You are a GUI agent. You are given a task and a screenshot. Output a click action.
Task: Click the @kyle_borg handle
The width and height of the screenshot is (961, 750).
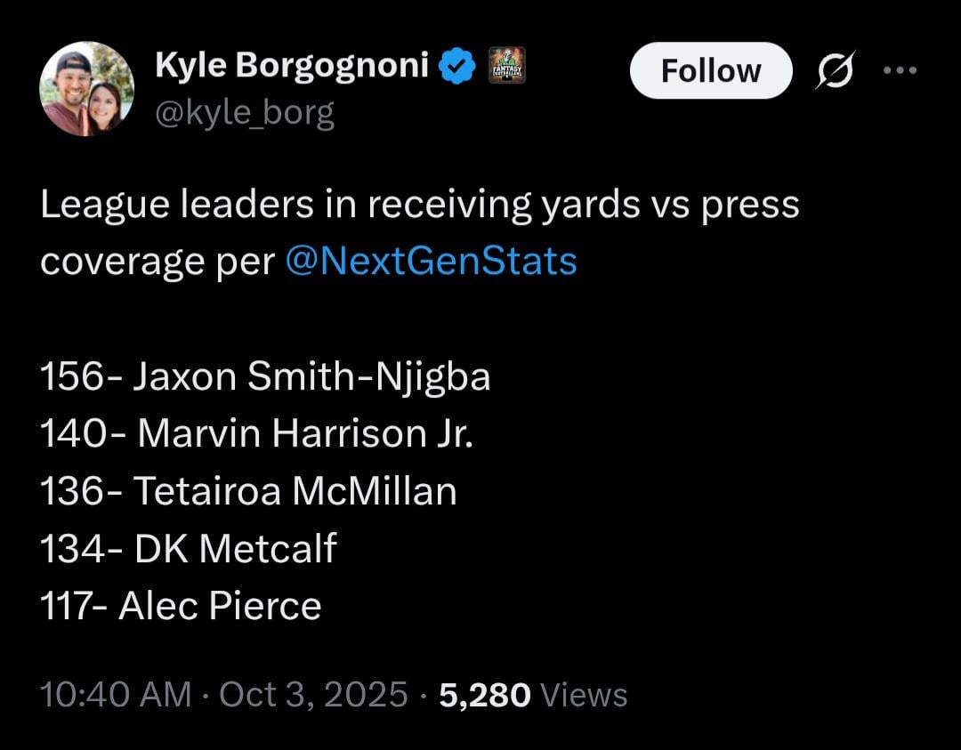coord(246,112)
